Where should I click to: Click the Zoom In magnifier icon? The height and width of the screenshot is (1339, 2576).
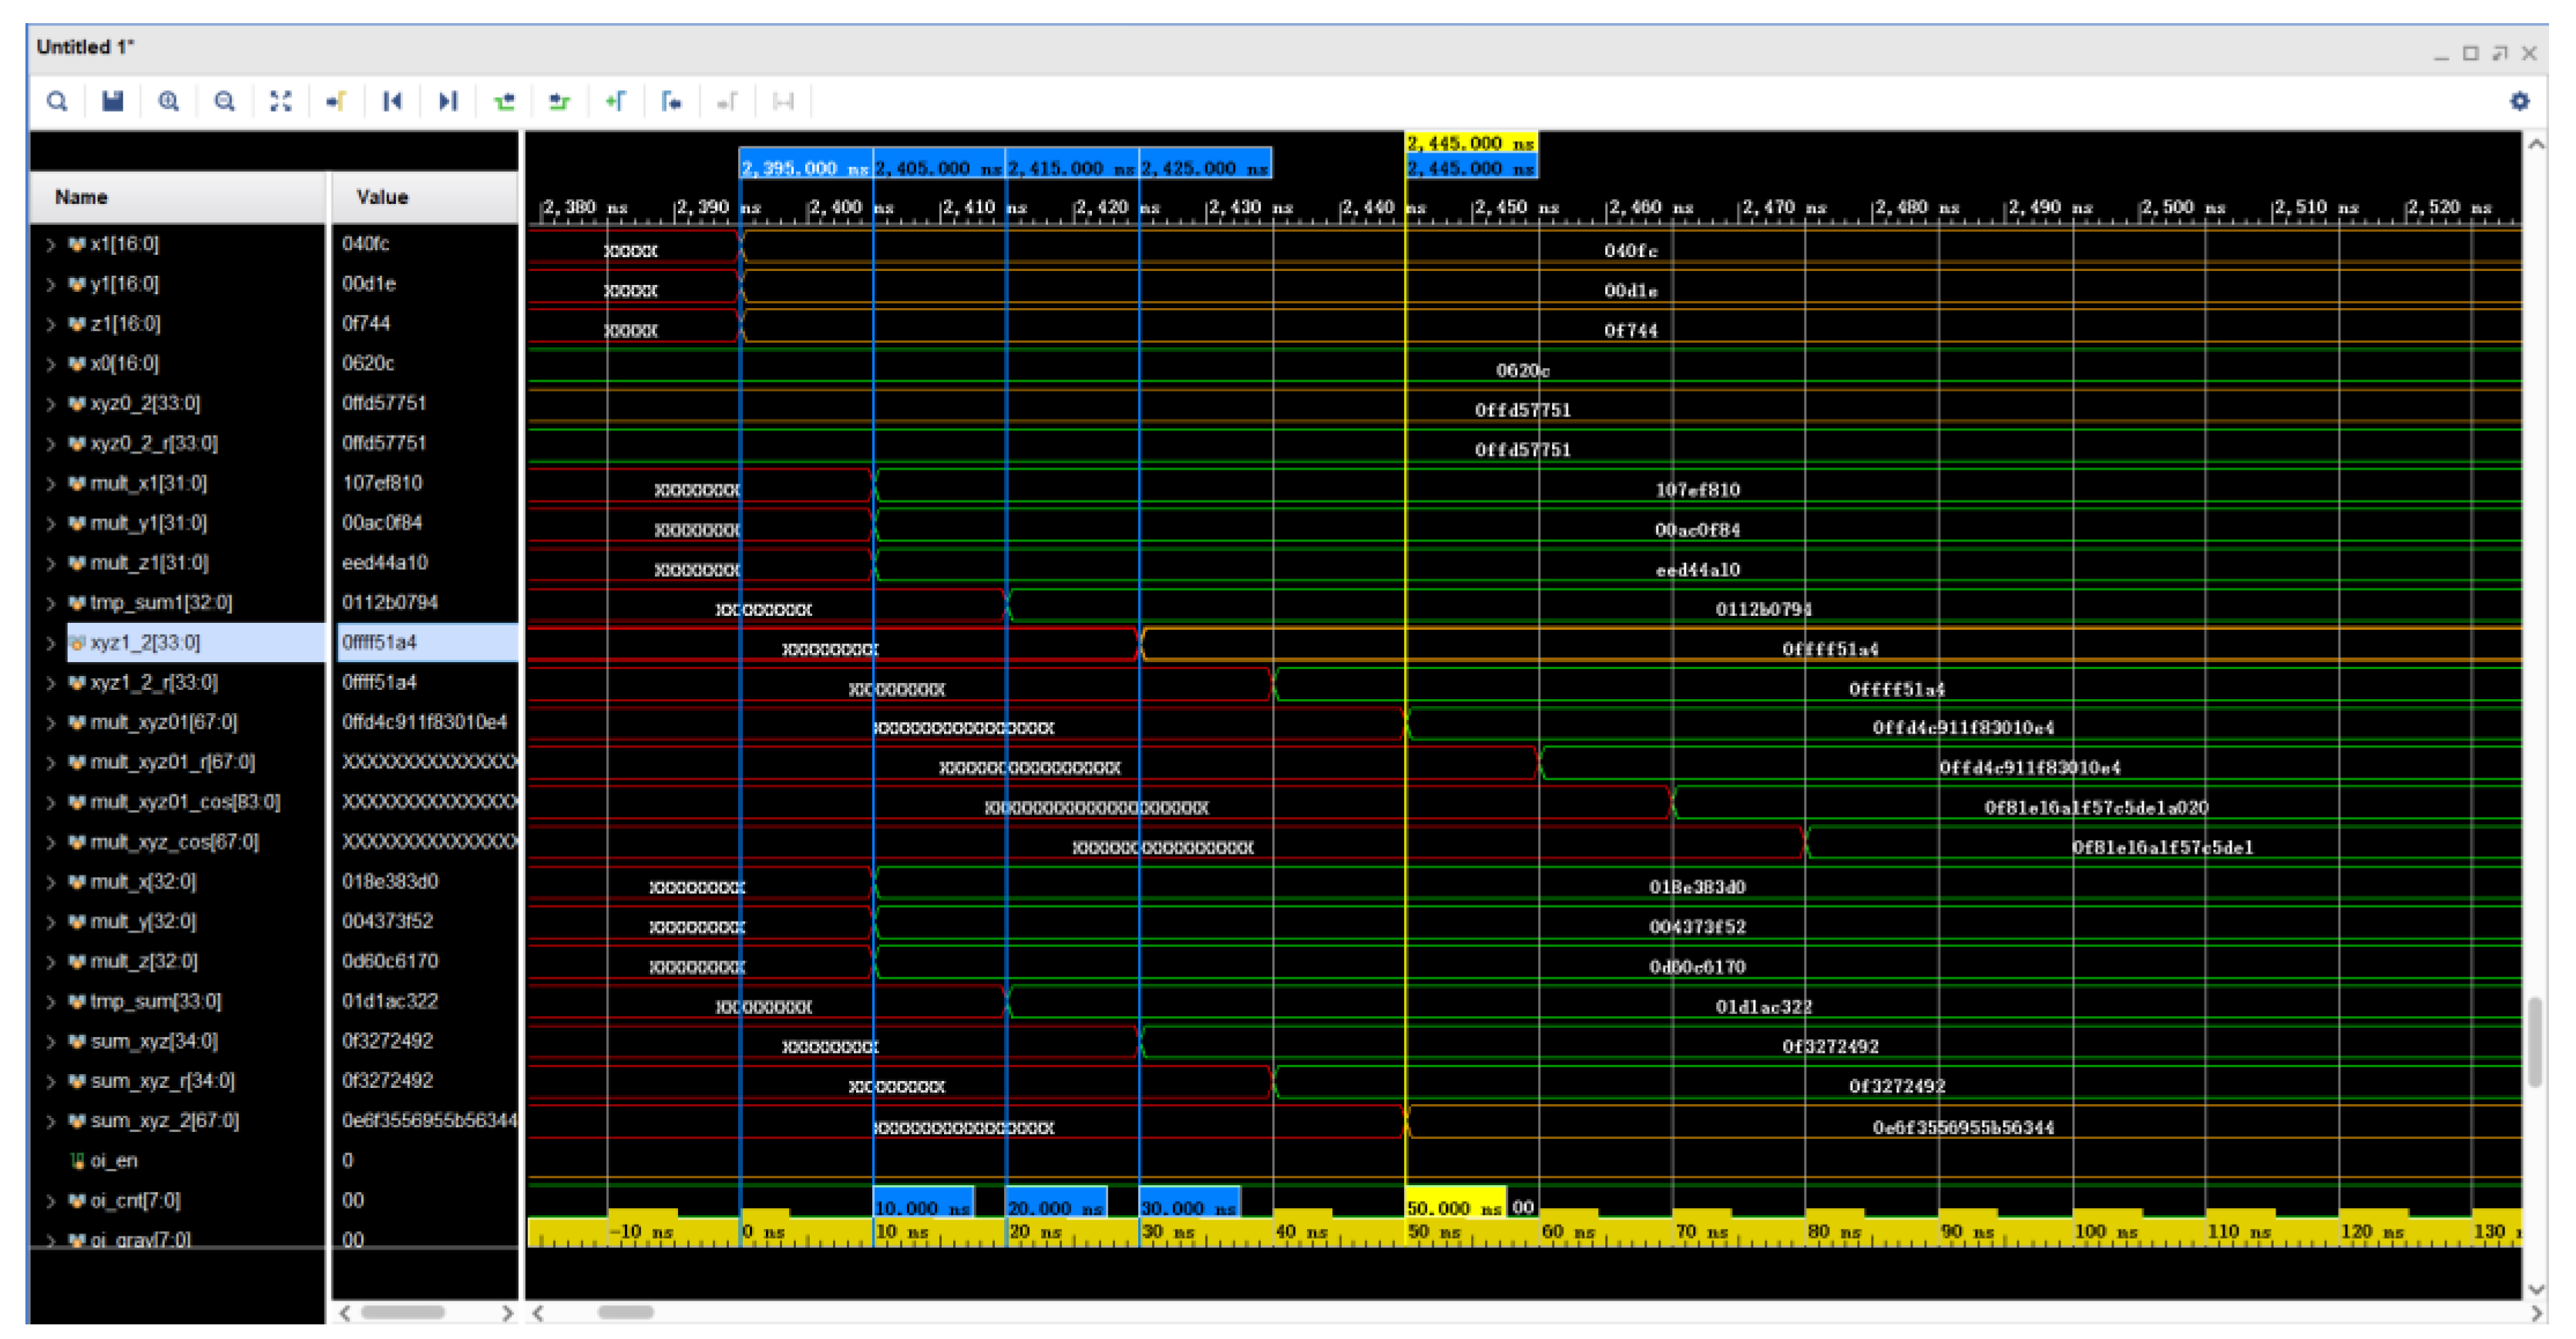pyautogui.click(x=169, y=102)
